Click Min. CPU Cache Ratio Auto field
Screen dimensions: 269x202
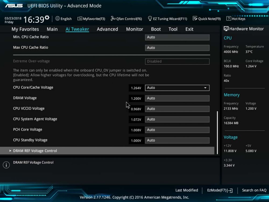(x=177, y=37)
